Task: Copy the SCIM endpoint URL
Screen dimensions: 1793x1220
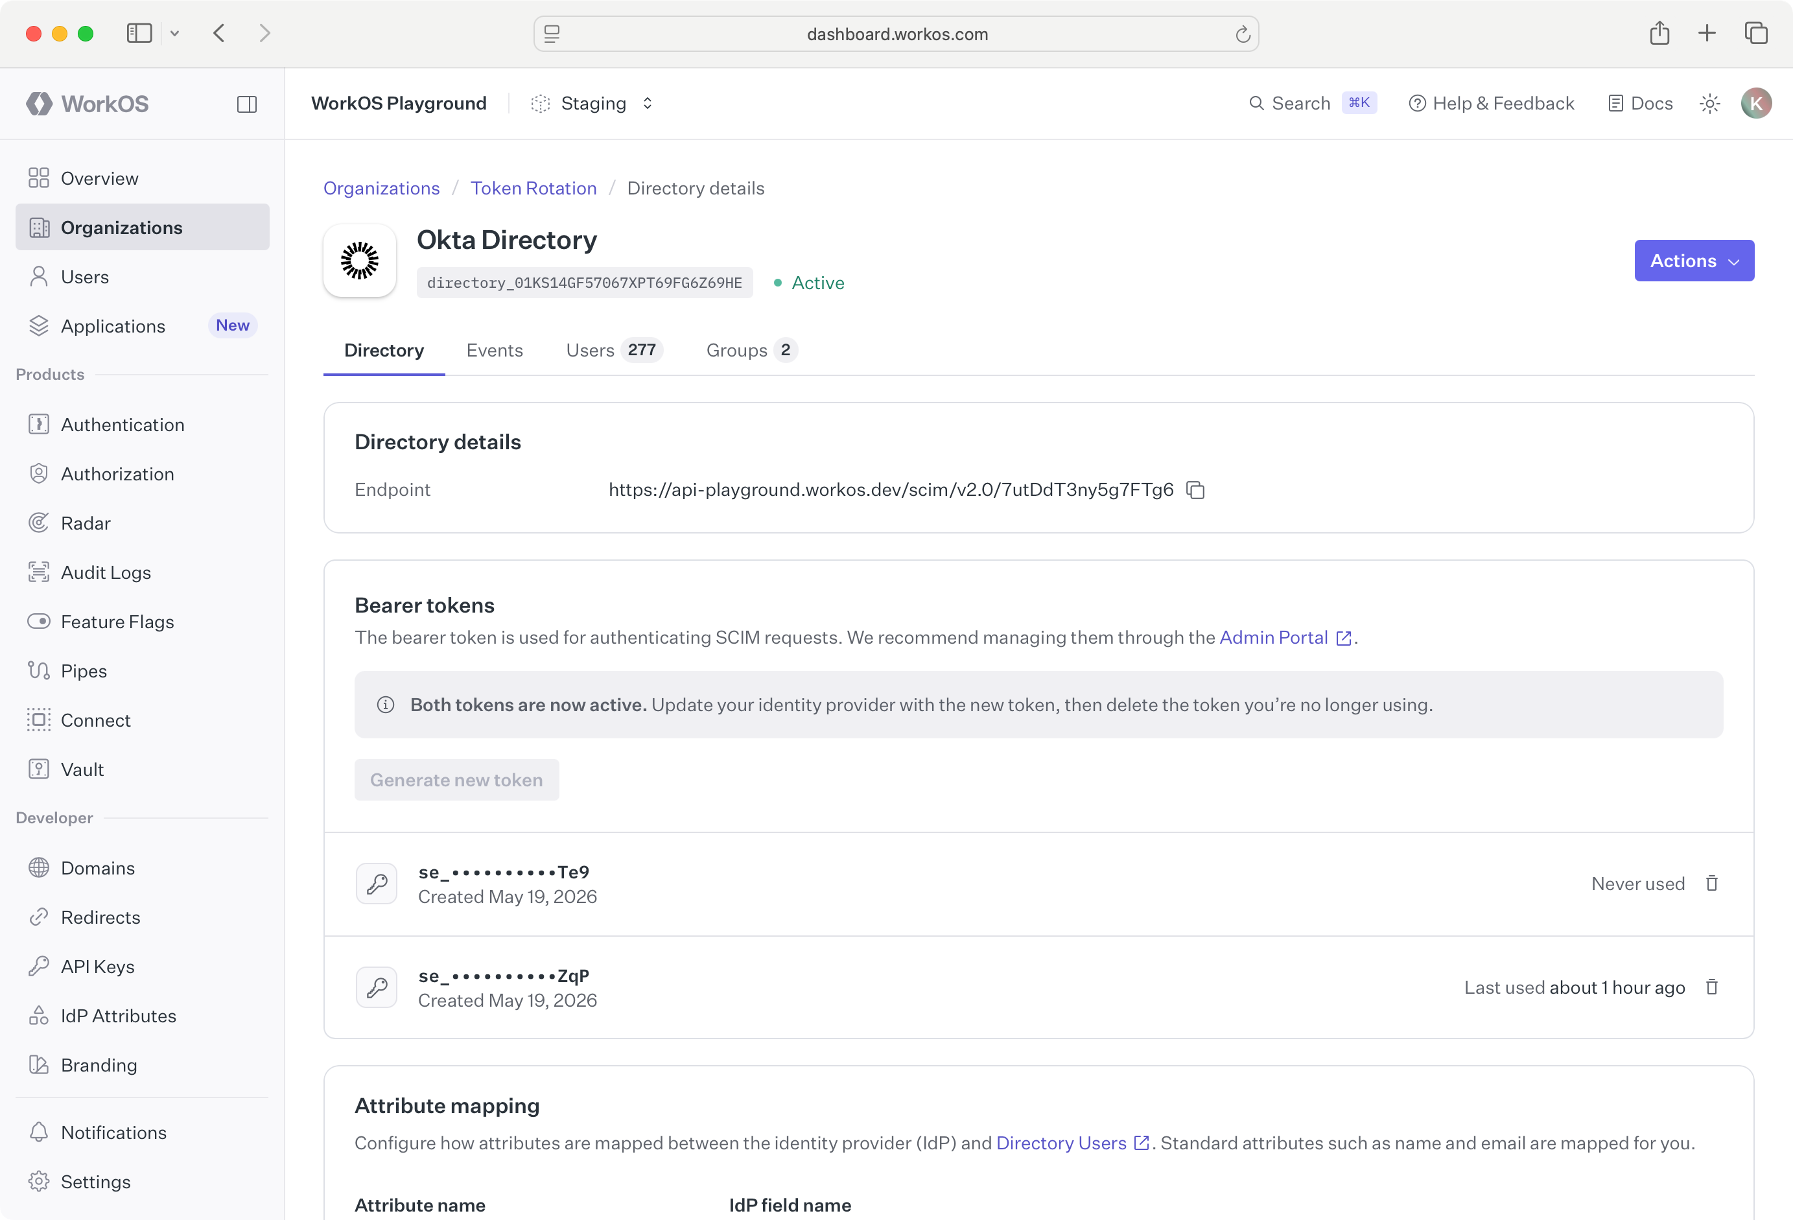Action: pyautogui.click(x=1196, y=490)
